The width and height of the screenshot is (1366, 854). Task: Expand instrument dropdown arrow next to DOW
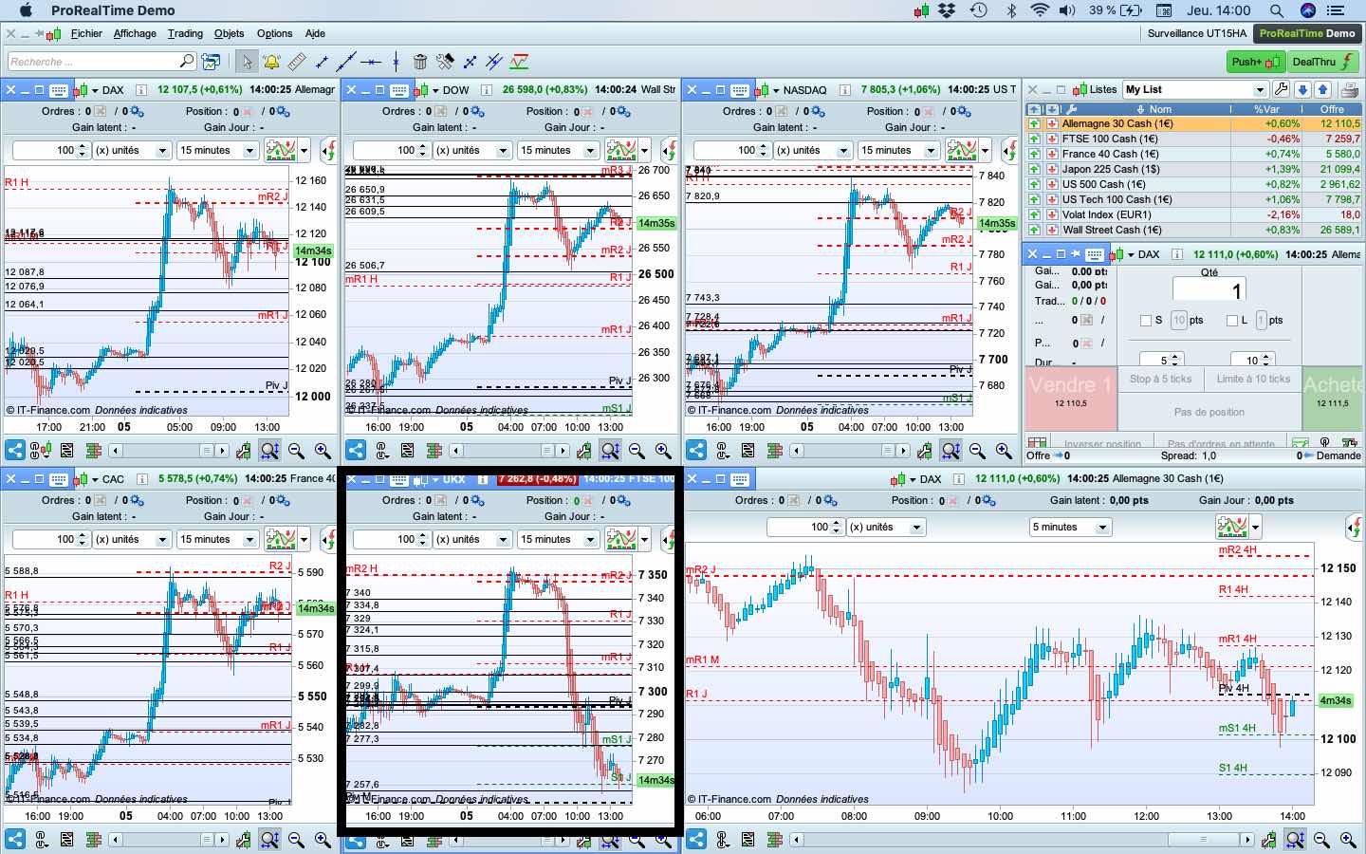pos(435,91)
